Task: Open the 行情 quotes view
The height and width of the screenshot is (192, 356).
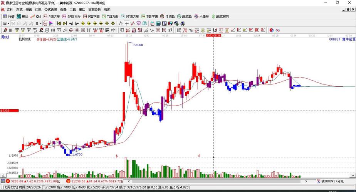Action: coord(8,17)
